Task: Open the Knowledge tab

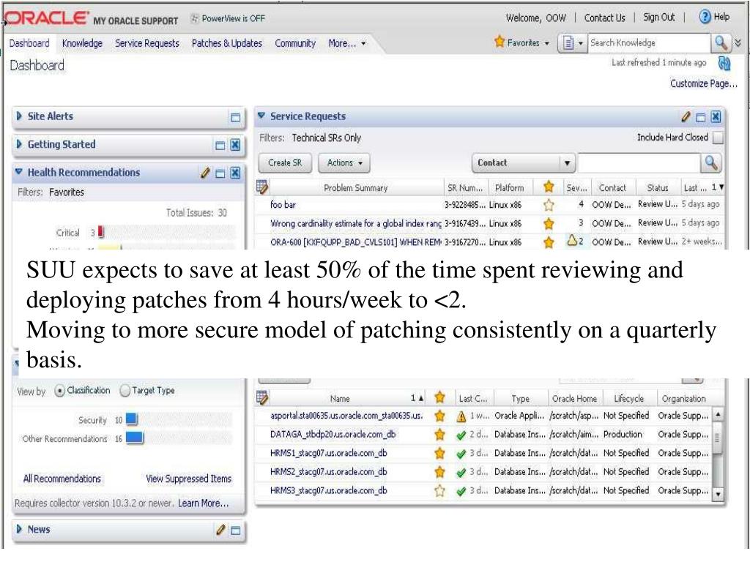Action: (82, 43)
